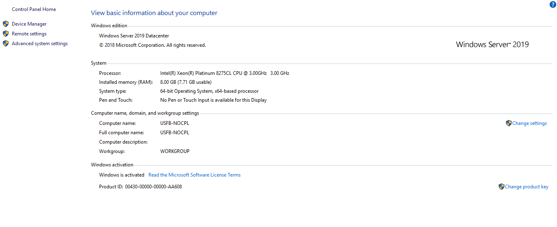Click the Product ID number text

click(153, 187)
